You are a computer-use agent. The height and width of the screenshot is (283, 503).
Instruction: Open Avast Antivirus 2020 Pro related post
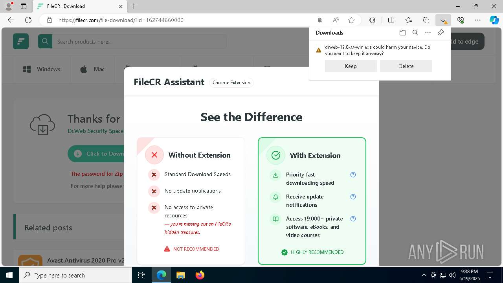coord(85,260)
